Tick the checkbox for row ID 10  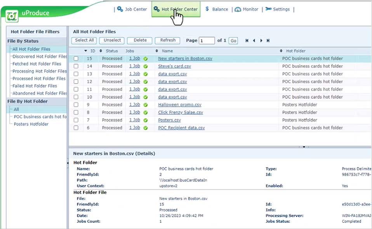[x=76, y=97]
